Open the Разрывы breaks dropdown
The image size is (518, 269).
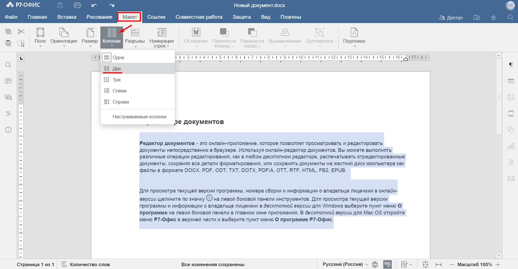coord(135,38)
